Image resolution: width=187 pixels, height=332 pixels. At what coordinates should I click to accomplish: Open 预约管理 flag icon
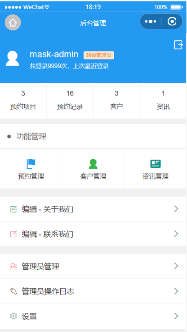pos(31,164)
